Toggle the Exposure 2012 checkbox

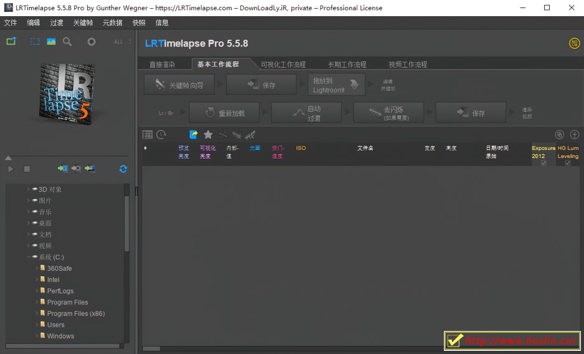[544, 162]
